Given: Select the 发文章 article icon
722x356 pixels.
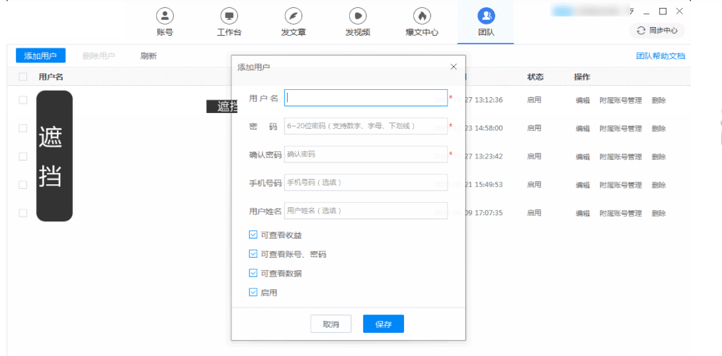Looking at the screenshot, I should pos(293,16).
